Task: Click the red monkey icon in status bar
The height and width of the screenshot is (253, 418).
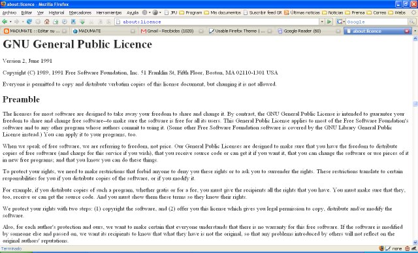Action: [x=408, y=248]
